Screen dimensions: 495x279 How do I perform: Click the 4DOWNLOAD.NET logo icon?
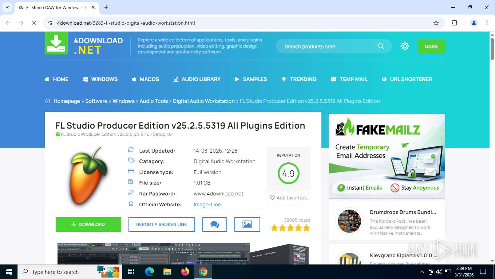click(56, 43)
